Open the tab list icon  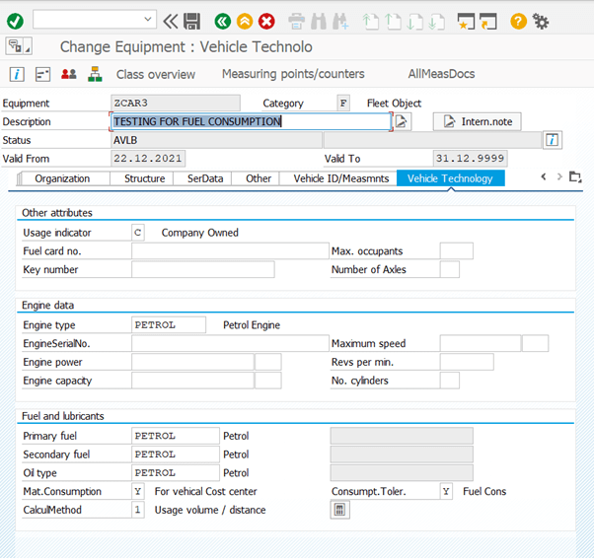(575, 176)
